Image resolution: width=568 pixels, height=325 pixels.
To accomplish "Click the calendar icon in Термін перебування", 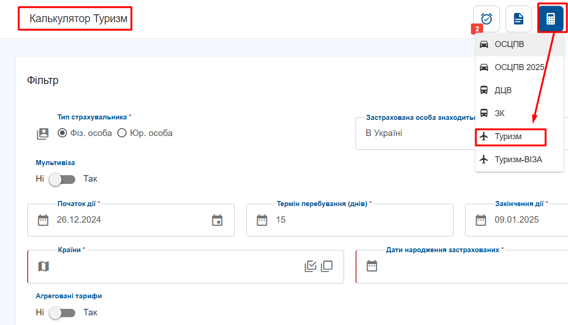I will (262, 220).
